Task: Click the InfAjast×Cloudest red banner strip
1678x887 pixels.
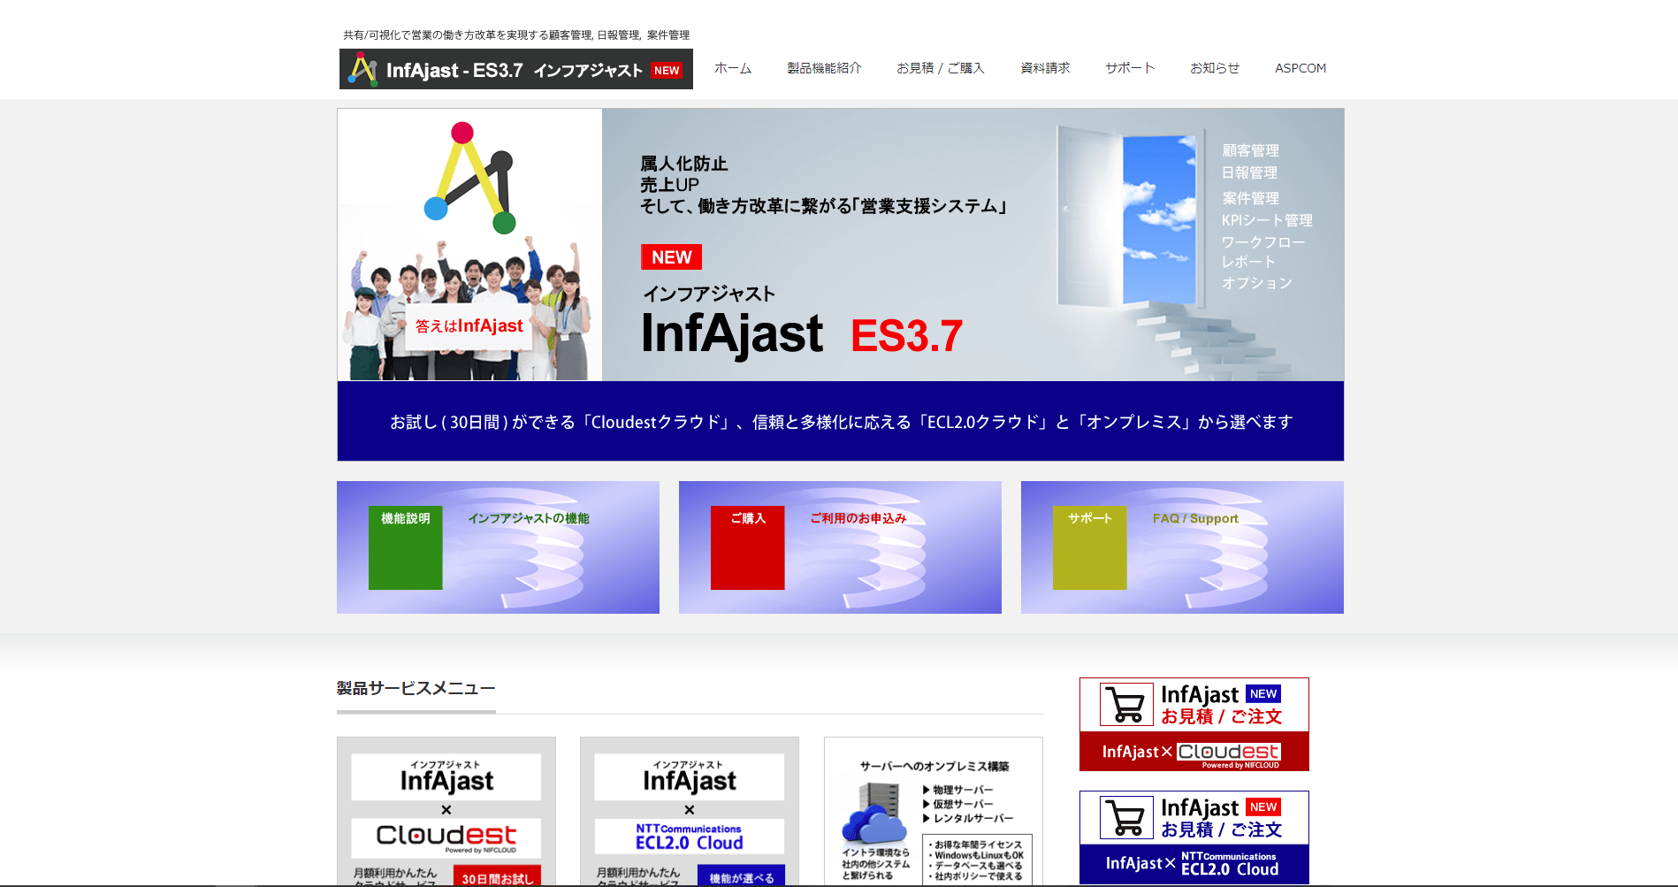Action: tap(1194, 752)
